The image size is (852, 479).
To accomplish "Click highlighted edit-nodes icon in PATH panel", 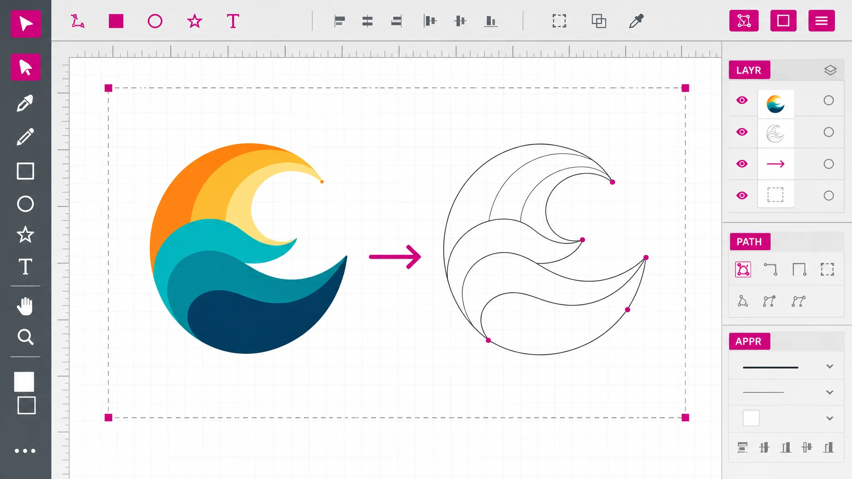I will point(743,269).
